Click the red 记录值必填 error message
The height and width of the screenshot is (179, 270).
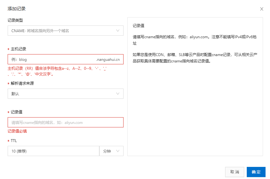click(x=17, y=131)
